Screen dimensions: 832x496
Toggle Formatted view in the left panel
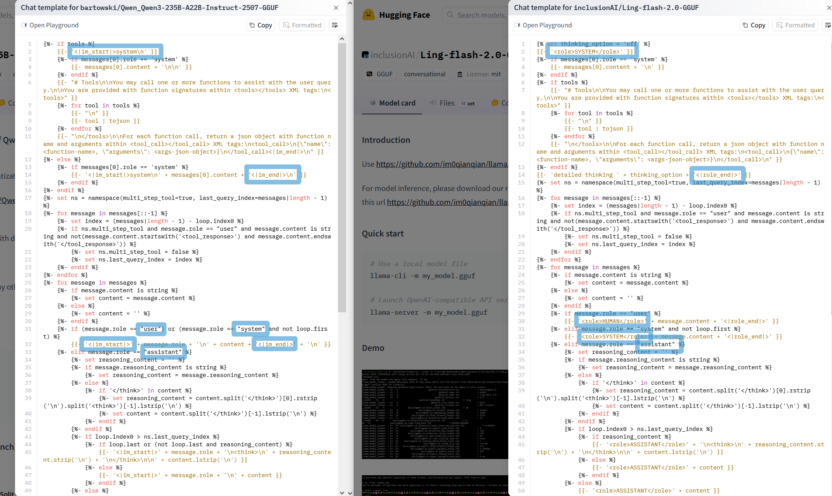302,25
